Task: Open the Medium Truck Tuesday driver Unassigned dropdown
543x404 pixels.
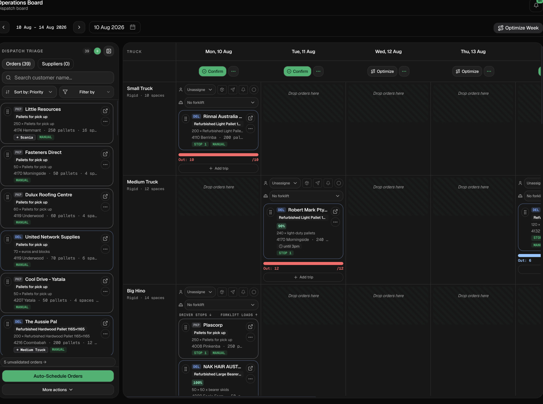Action: pyautogui.click(x=285, y=183)
